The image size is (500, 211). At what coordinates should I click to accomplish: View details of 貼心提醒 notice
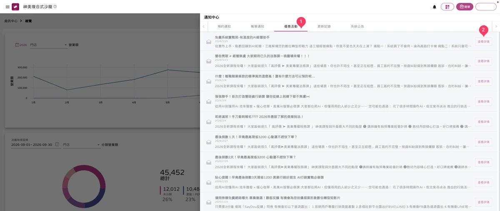pyautogui.click(x=483, y=182)
